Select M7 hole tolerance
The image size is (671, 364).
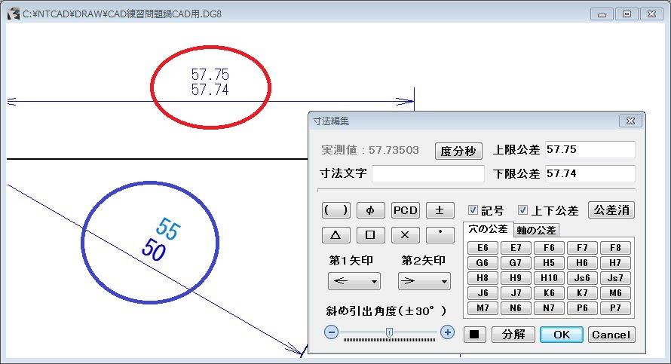coord(483,308)
